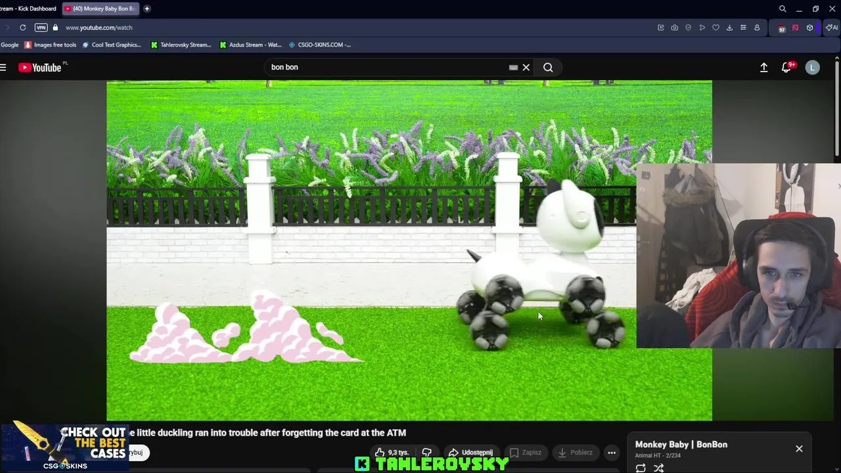
Task: Click the video player to pause
Action: (x=409, y=250)
